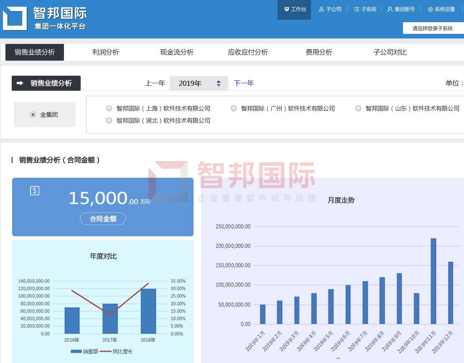Pick 智邦国际（湖北）软件技术有限公司 radio option

[x=109, y=120]
